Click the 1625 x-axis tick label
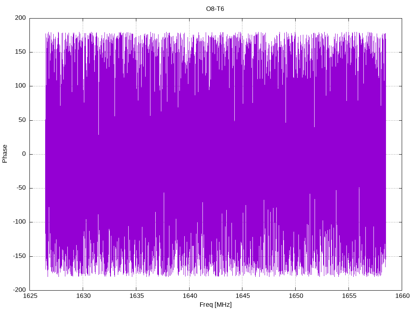The width and height of the screenshot is (413, 310). click(30, 296)
